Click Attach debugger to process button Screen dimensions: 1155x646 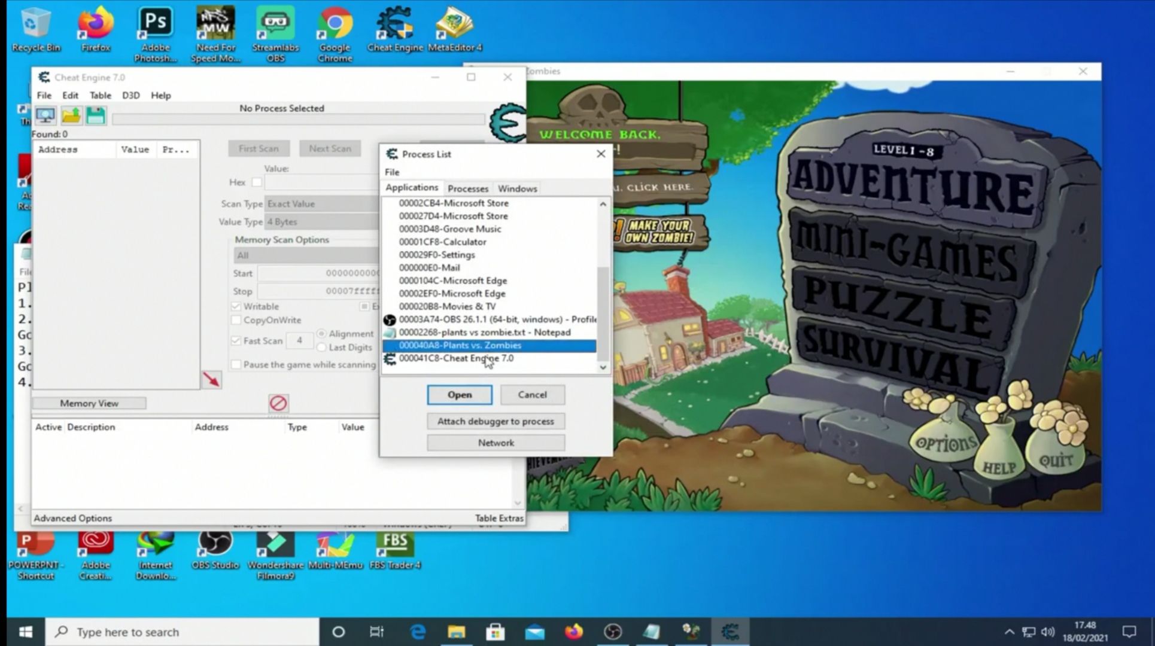496,421
